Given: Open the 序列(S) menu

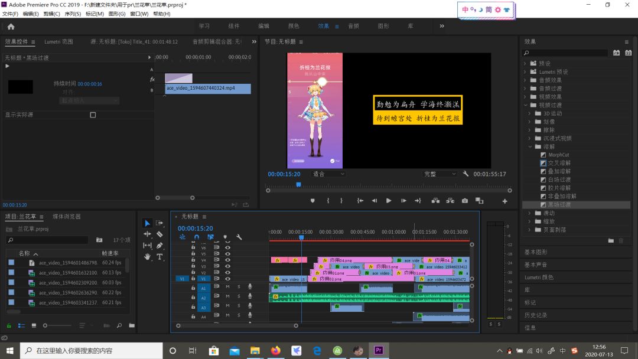Looking at the screenshot, I should (x=73, y=14).
